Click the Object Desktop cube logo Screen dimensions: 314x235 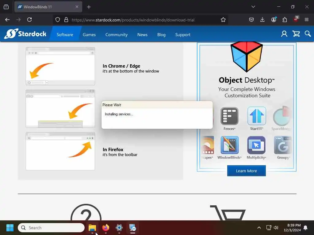coord(247,57)
